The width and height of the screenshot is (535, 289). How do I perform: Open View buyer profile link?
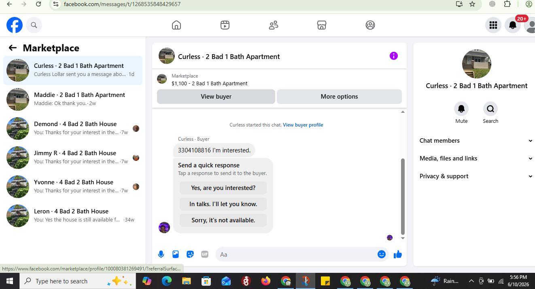[303, 125]
